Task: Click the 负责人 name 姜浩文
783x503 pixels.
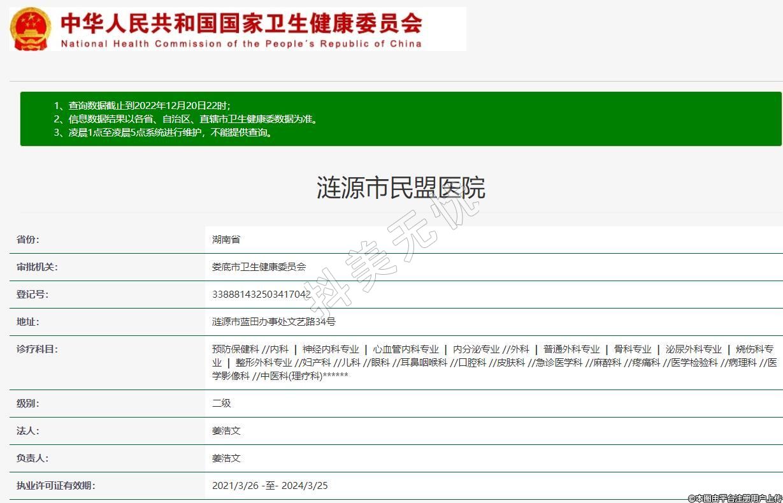Action: [x=226, y=458]
